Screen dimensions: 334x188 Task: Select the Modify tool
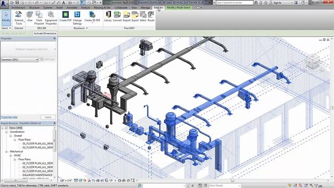coord(6,18)
